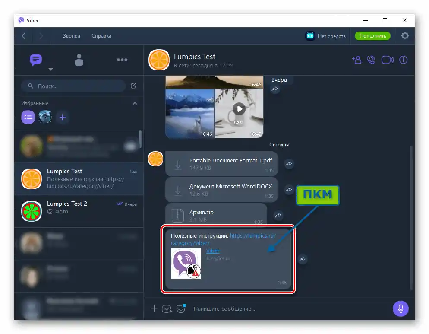Open the GIF picker next to message input
This screenshot has width=429, height=334.
click(167, 309)
